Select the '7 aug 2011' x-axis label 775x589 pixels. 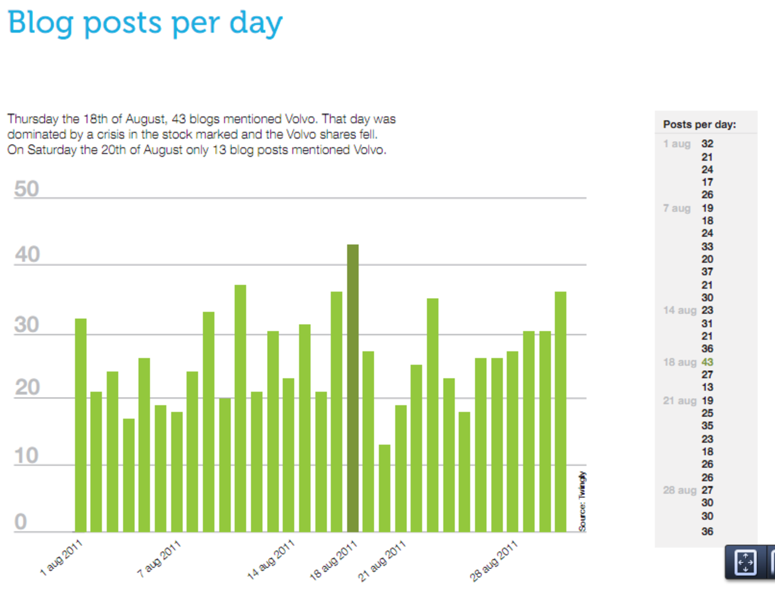point(159,558)
